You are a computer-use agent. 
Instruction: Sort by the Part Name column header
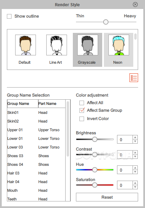(x=52, y=103)
